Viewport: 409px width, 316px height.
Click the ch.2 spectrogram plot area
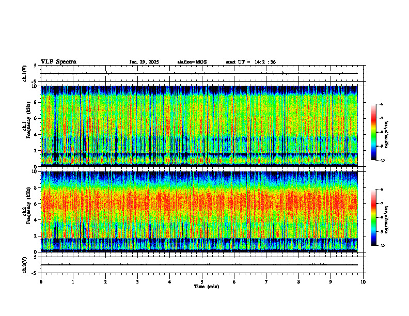[x=199, y=212]
